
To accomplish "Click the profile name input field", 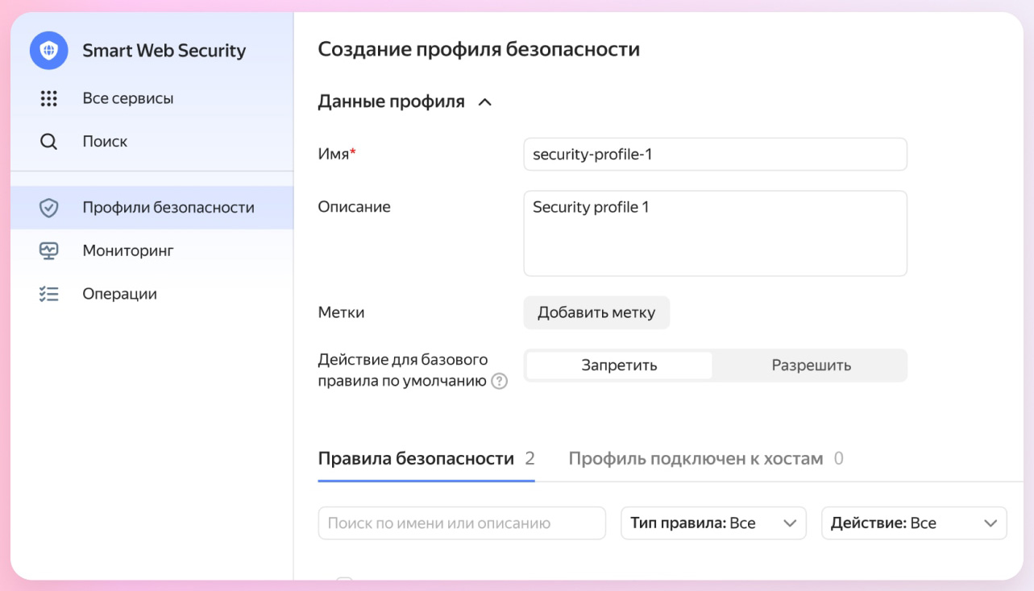I will click(715, 155).
